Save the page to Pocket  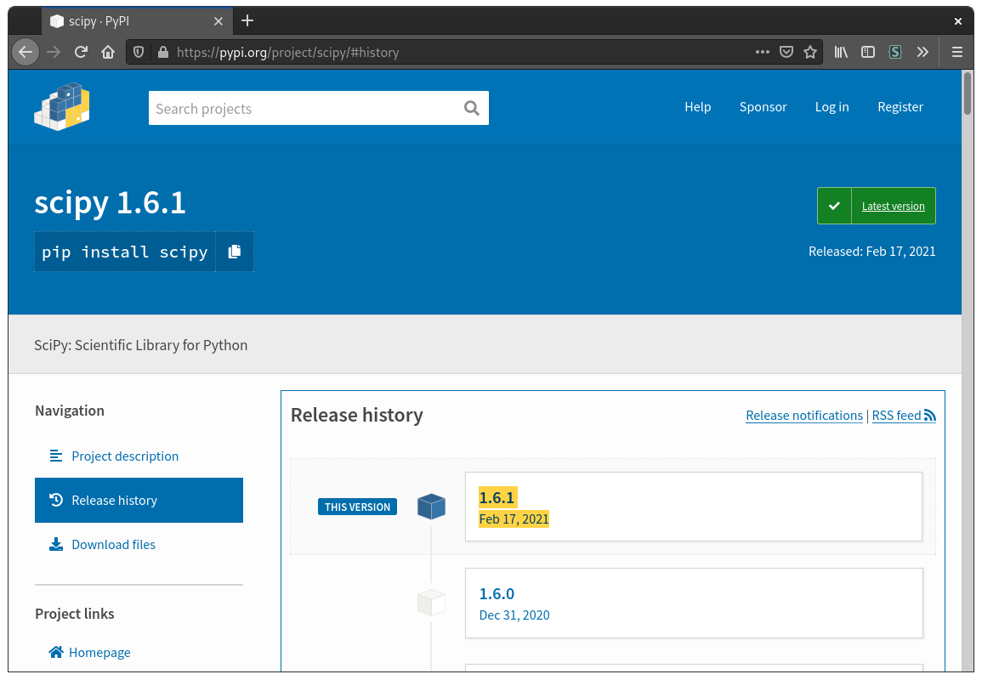[x=786, y=52]
